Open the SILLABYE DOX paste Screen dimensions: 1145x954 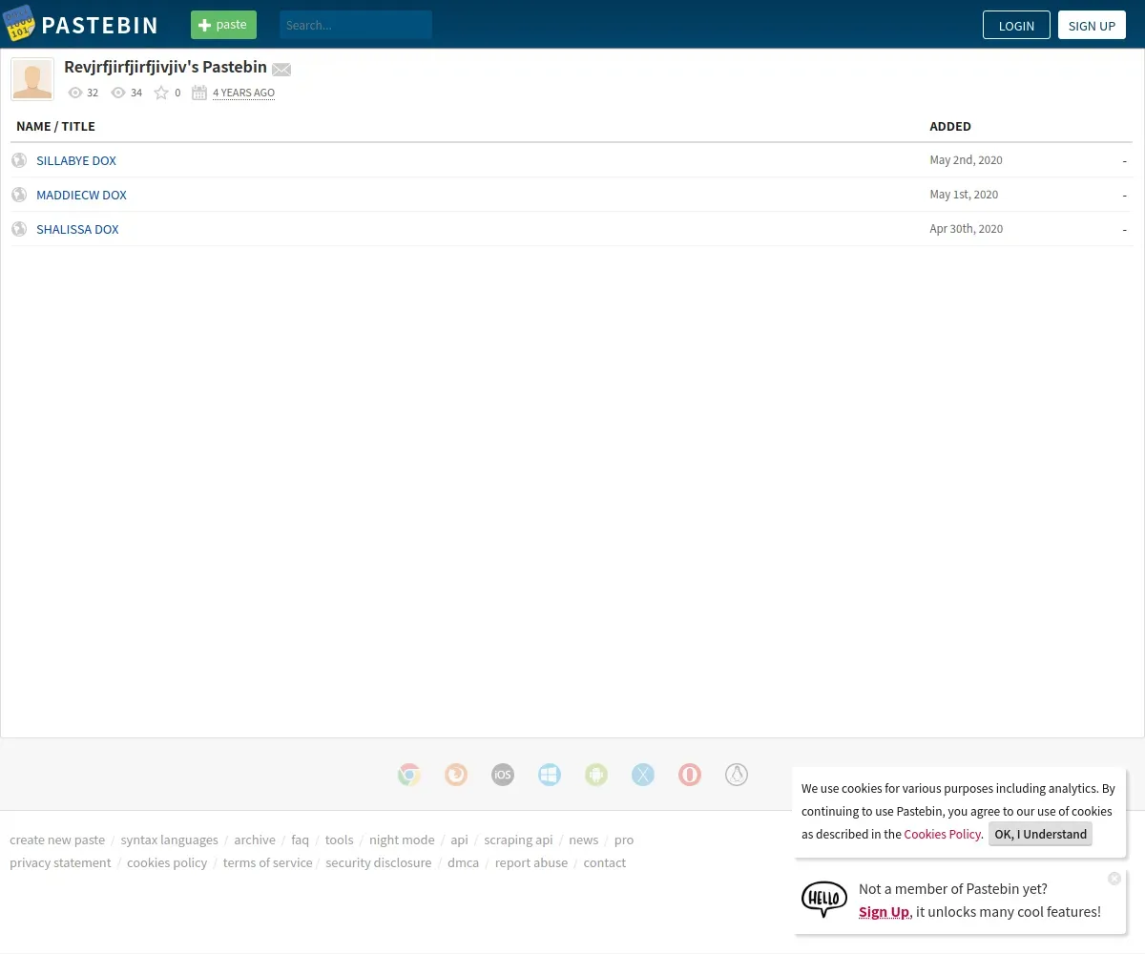(76, 160)
